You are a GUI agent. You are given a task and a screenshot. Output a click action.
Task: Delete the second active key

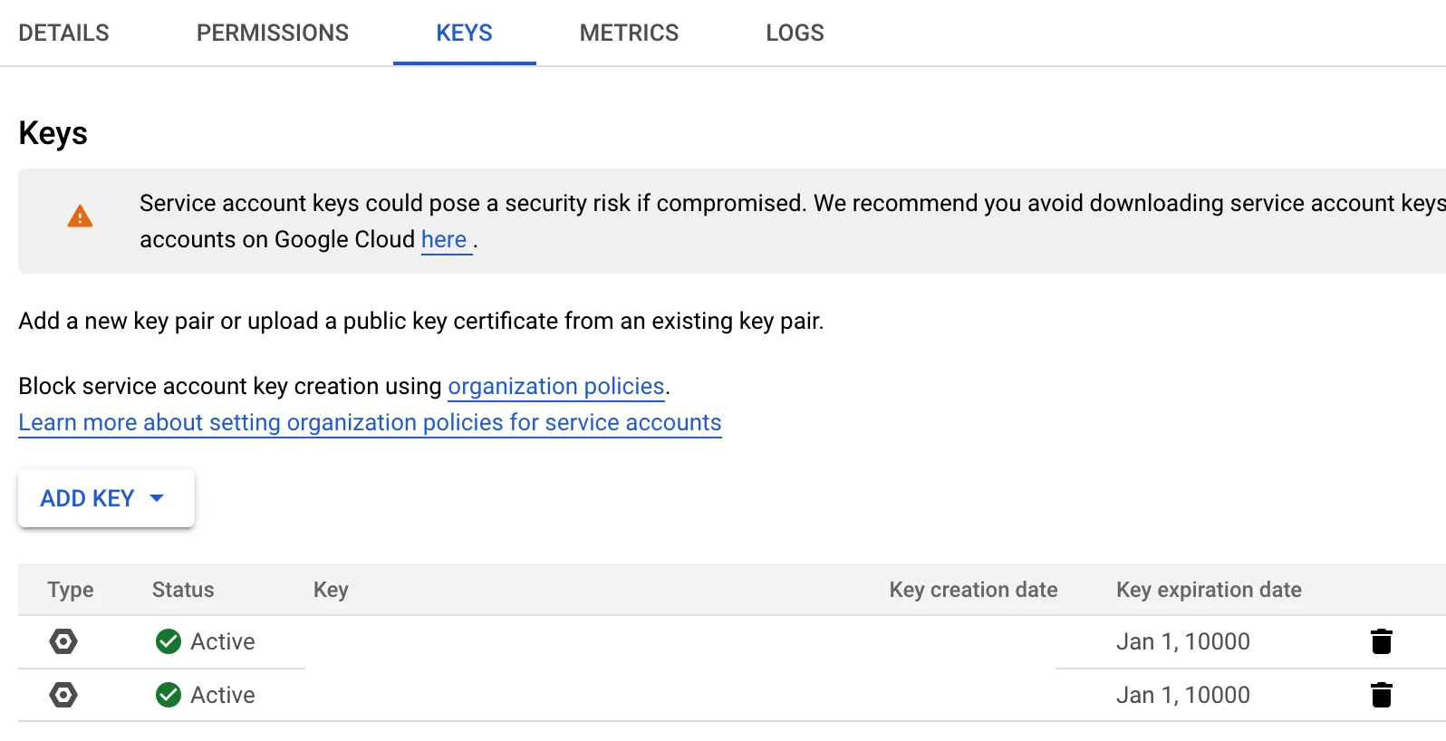pos(1381,695)
